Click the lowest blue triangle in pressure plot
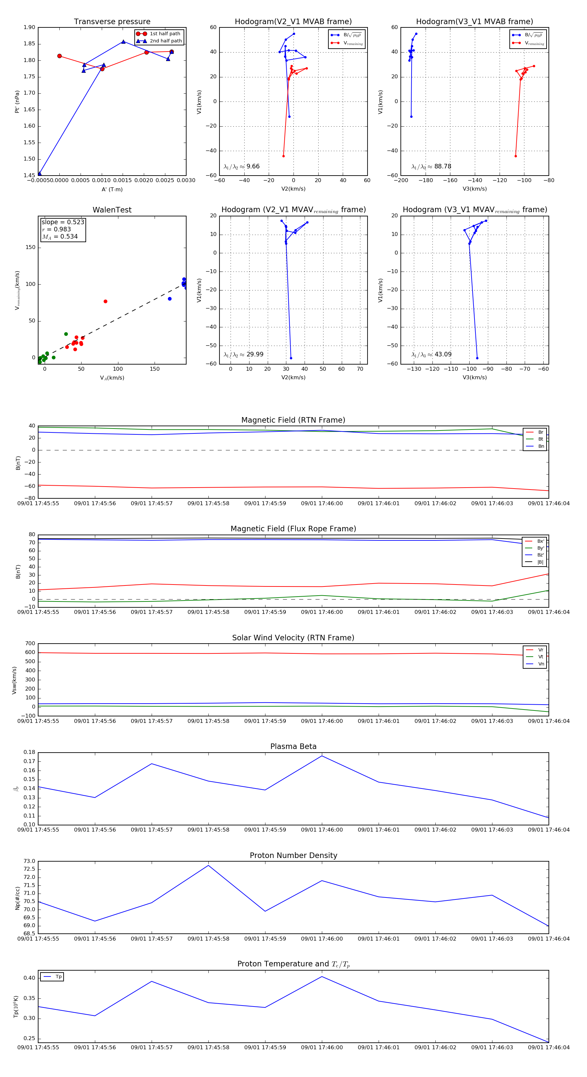Image resolution: width=587 pixels, height=1077 pixels. click(x=39, y=174)
